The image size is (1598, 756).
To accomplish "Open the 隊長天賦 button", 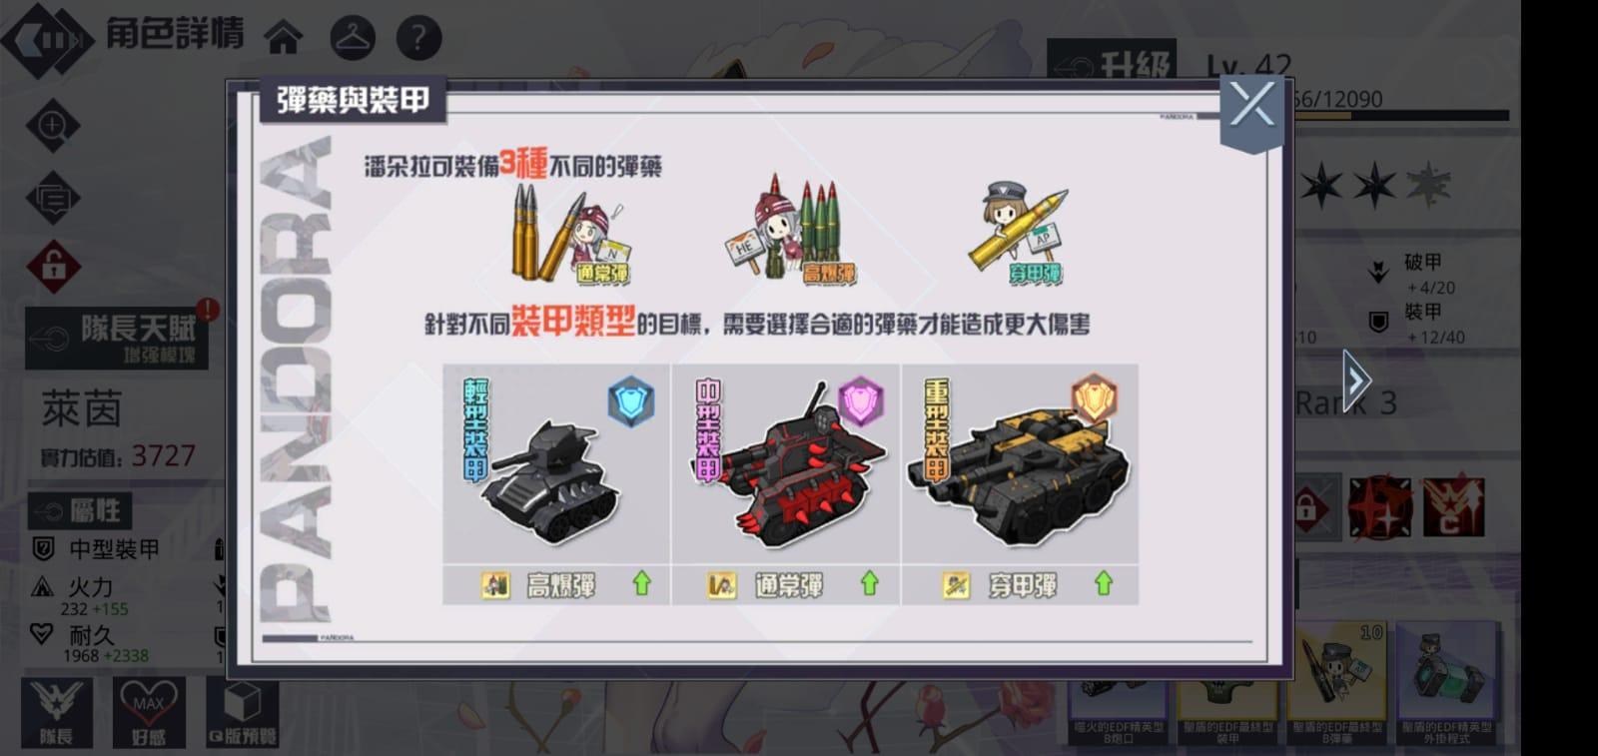I will (x=118, y=339).
